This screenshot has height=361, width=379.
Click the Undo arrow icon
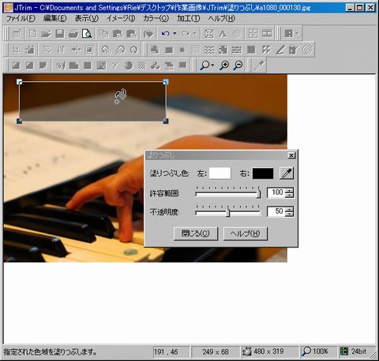165,34
